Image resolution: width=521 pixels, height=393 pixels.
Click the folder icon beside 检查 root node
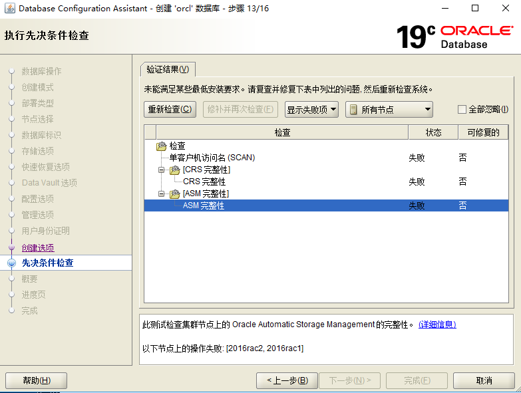(x=162, y=146)
